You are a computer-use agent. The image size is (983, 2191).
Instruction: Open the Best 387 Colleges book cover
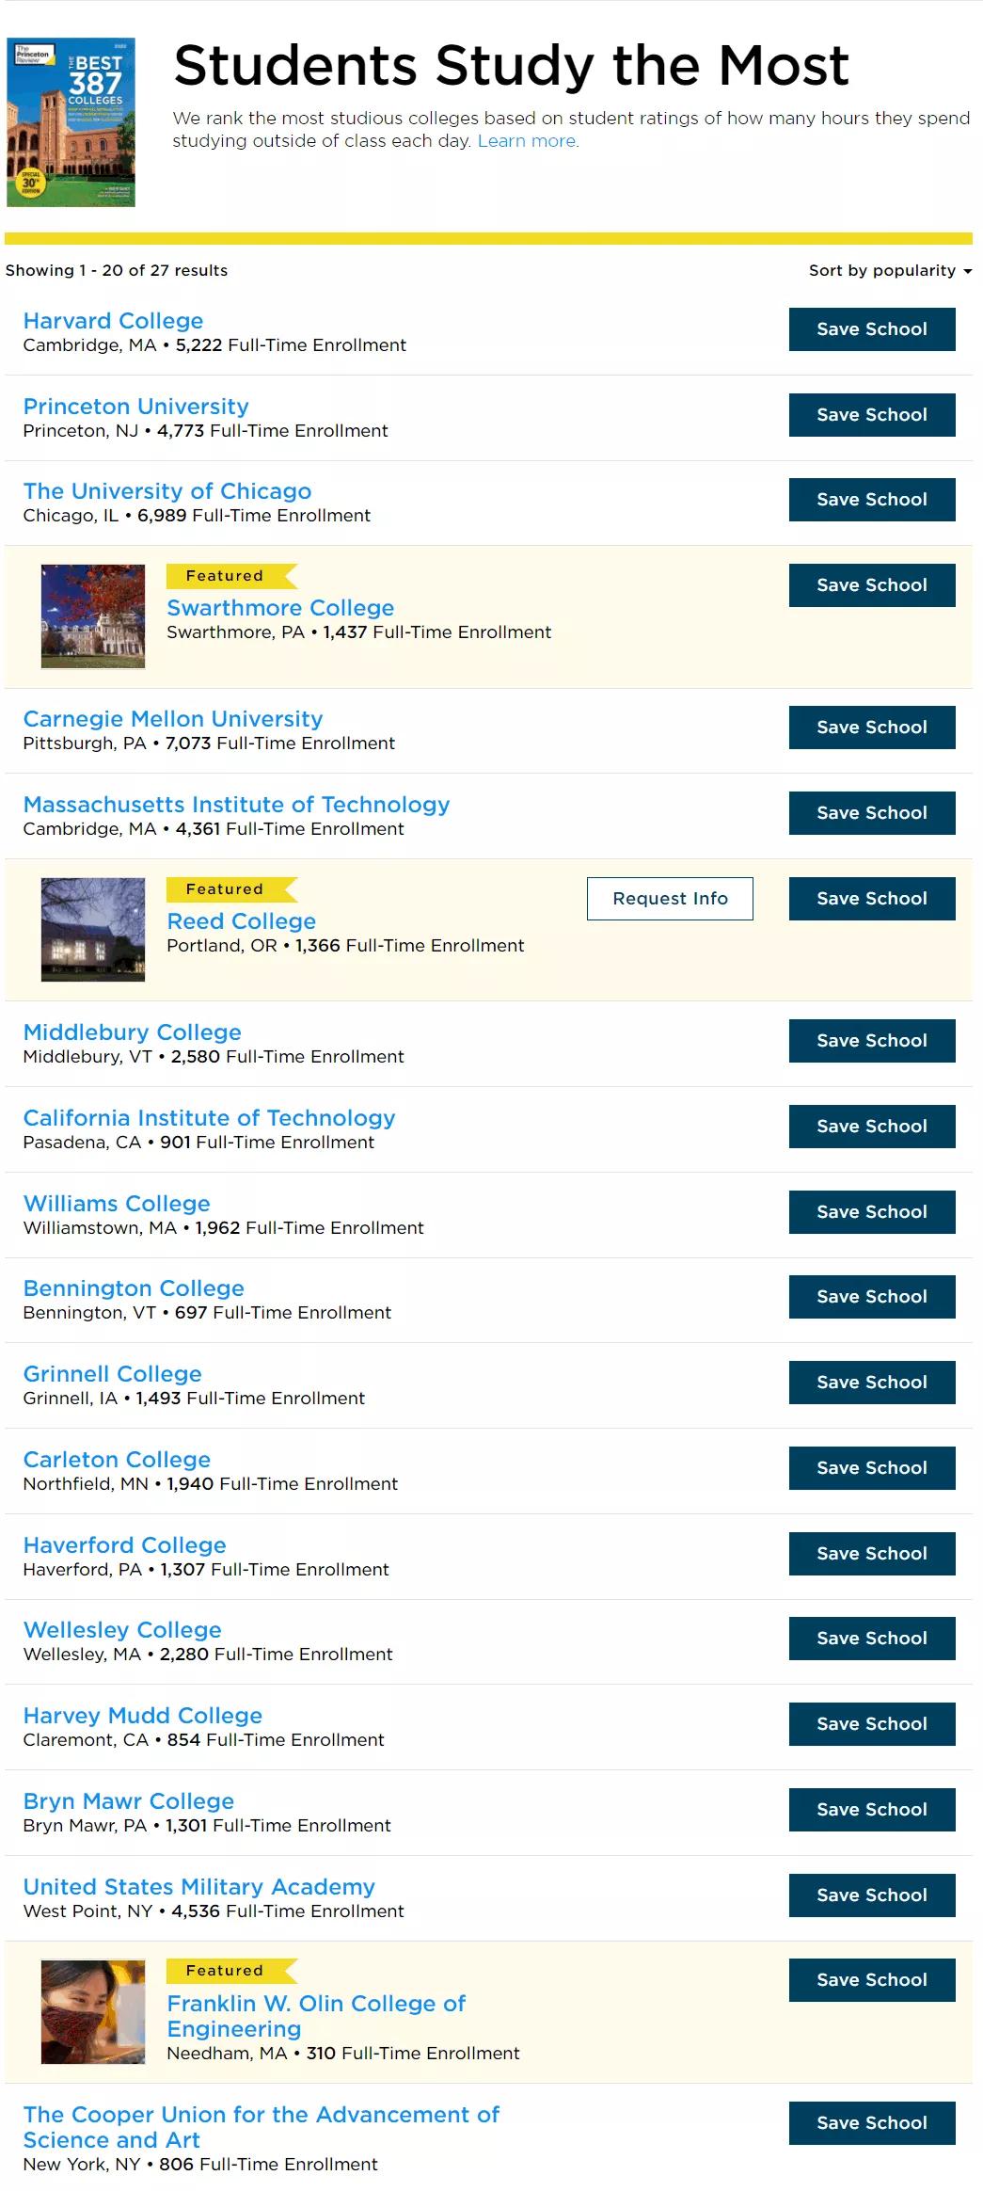click(71, 122)
